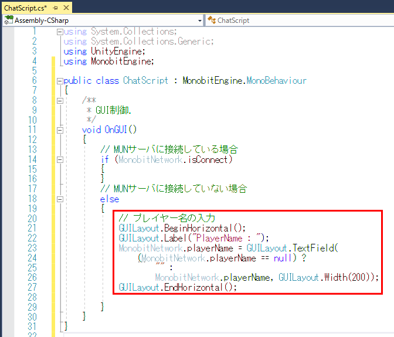Viewport: 394px width, 337px height.
Task: Collapse the GUI制御 comment block
Action: (60, 101)
